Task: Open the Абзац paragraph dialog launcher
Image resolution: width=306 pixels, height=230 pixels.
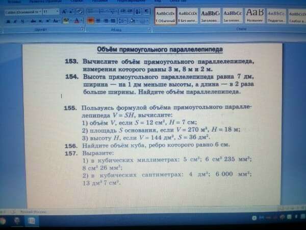Action: 149,30
